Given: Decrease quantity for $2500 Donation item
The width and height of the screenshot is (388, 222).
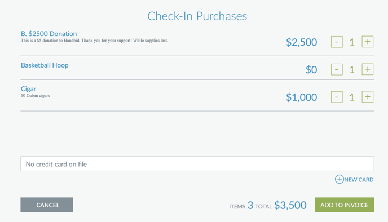Looking at the screenshot, I should point(337,42).
